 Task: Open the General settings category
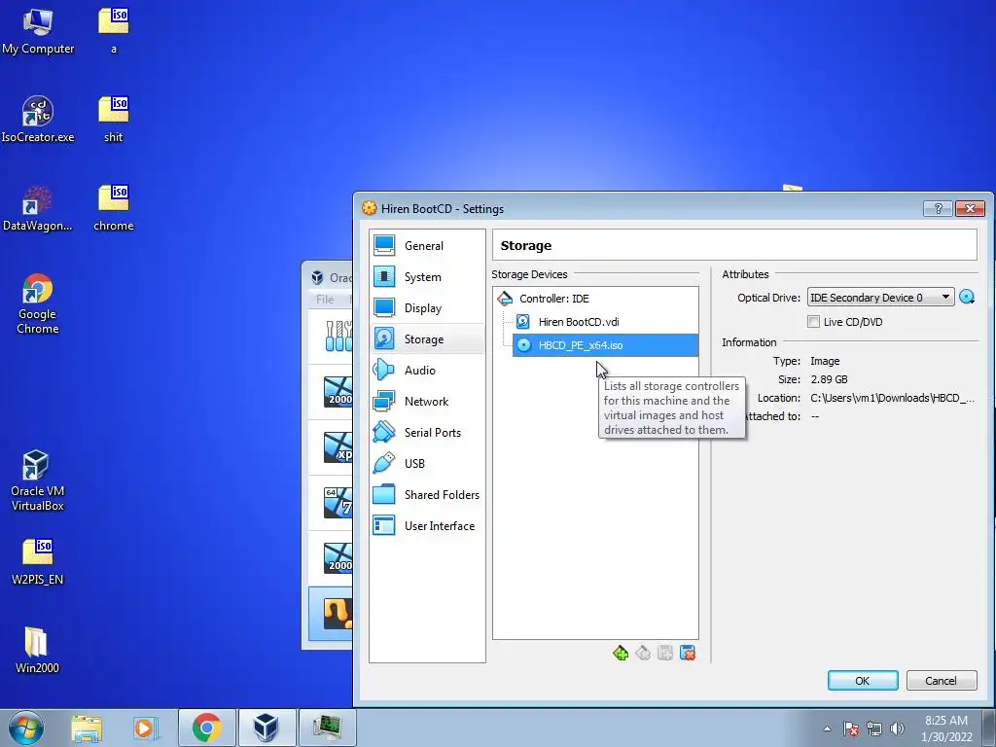coord(427,245)
